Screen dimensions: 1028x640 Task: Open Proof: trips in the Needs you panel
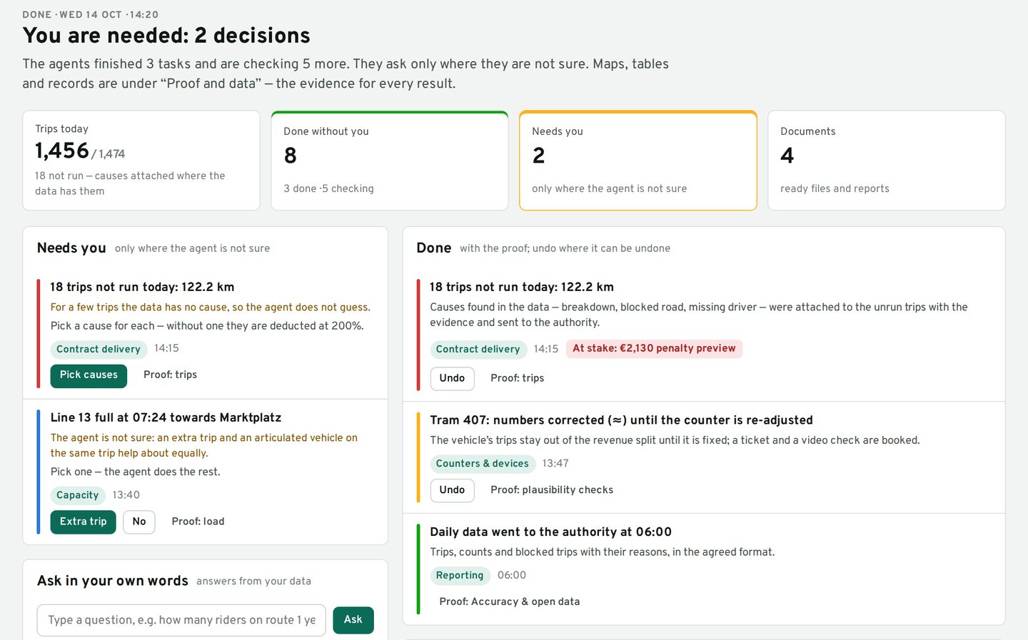170,375
